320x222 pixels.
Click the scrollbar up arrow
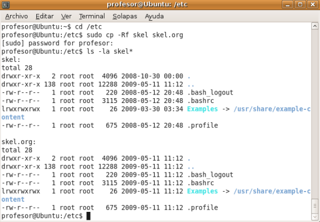[x=315, y=27]
